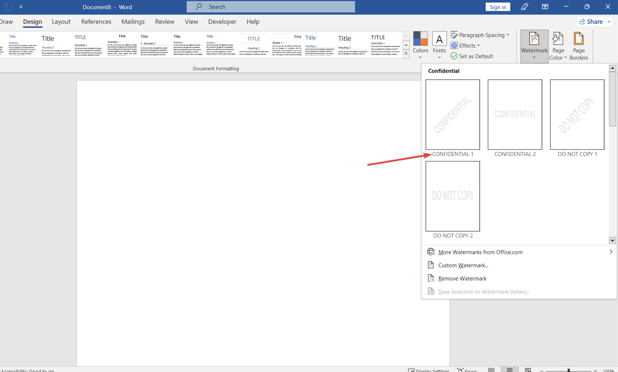Click watermark gallery scroll up arrow
This screenshot has width=618, height=372.
612,68
